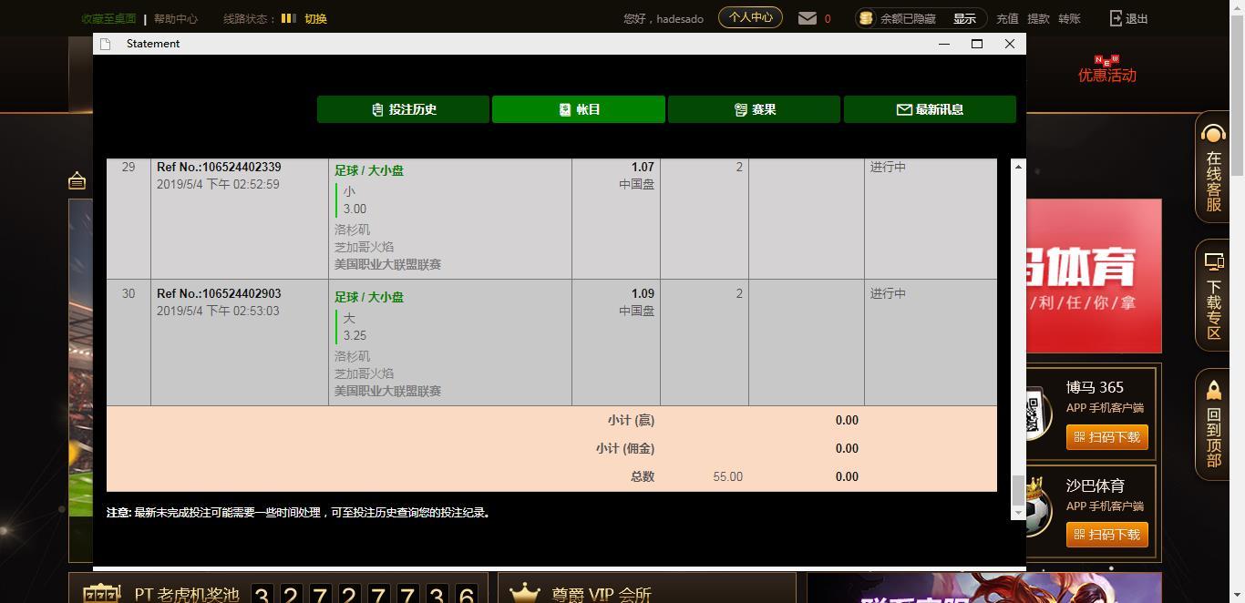Open the 投注历史 betting history tab
1245x603 pixels.
pyautogui.click(x=403, y=109)
